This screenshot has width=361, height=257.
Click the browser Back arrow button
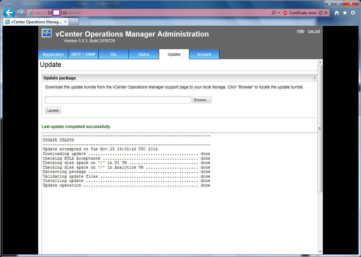tap(9, 13)
